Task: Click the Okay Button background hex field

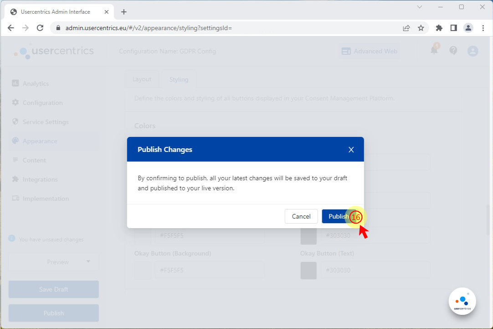Action: [x=209, y=270]
